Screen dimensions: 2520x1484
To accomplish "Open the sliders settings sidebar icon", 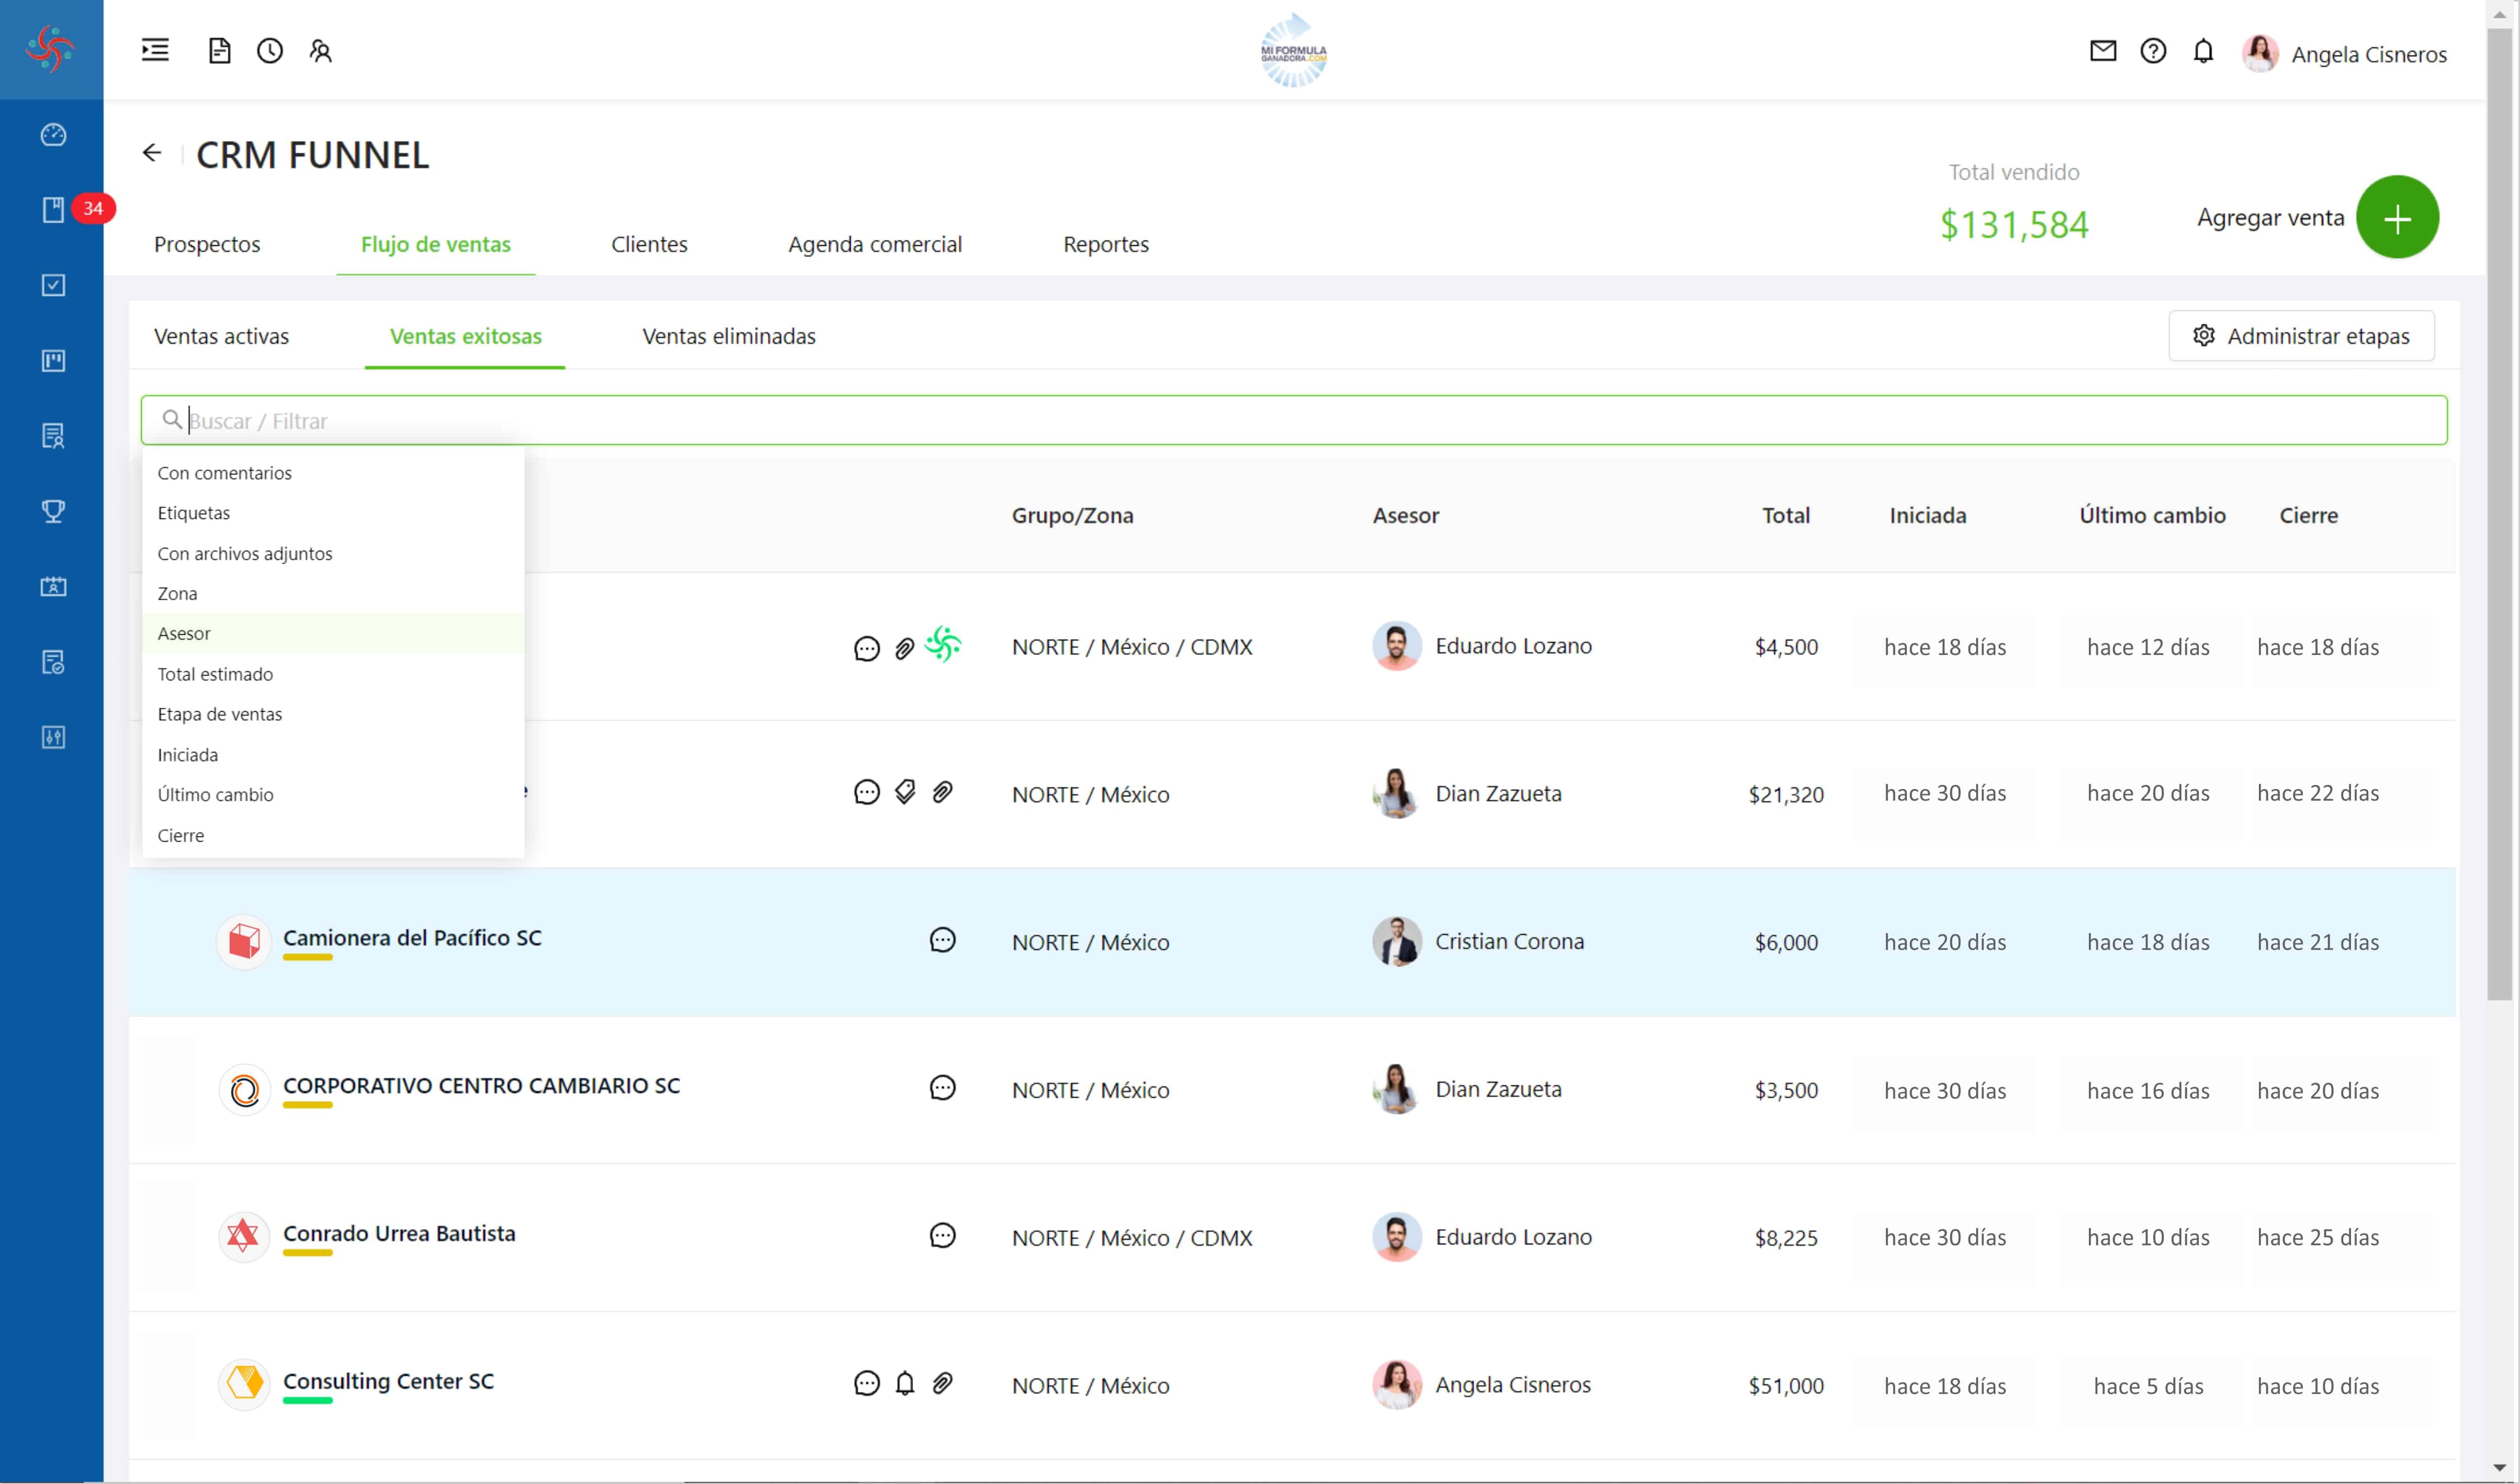I will (x=53, y=737).
